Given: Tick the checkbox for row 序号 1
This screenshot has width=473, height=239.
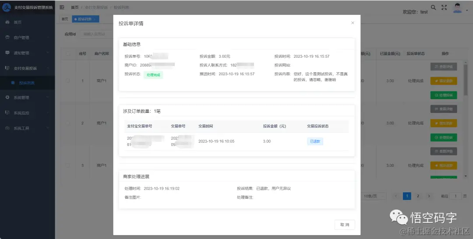Looking at the screenshot, I should [68, 81].
